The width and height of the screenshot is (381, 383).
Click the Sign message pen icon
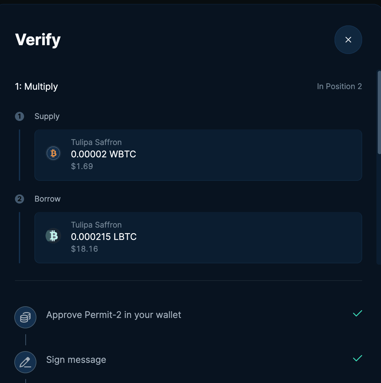[25, 362]
